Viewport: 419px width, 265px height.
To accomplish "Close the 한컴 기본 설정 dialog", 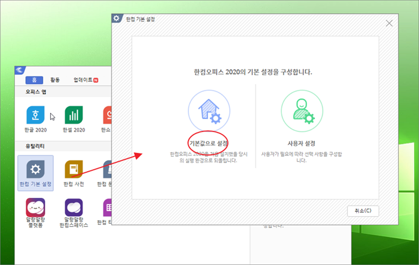I will coord(389,23).
